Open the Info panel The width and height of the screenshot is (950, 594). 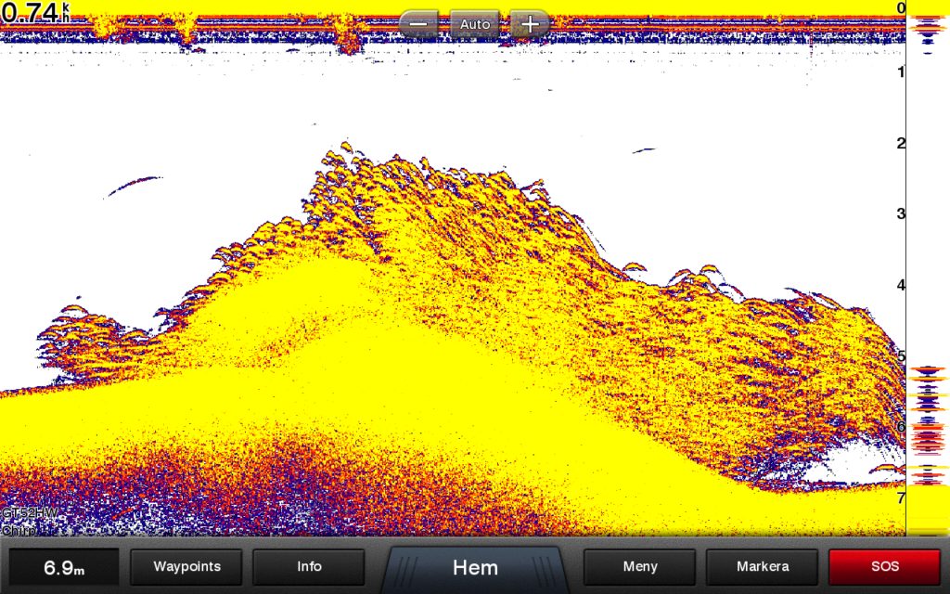point(309,566)
